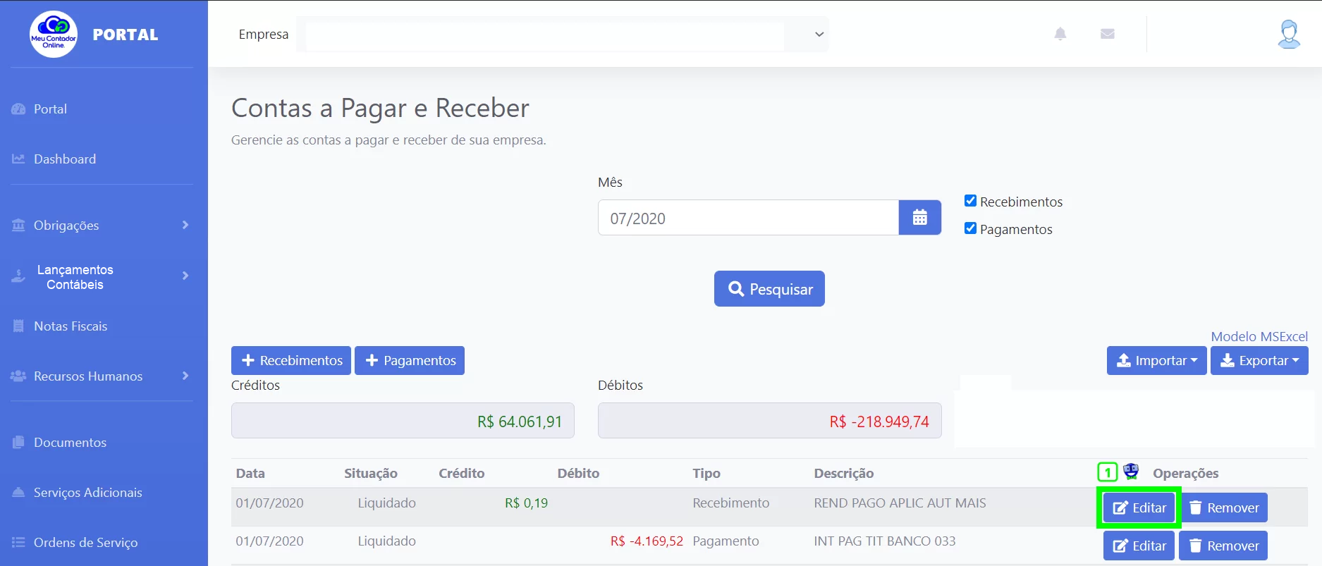Click the Mês input field 07/2020
Screen dimensions: 1322x566
[x=748, y=218]
